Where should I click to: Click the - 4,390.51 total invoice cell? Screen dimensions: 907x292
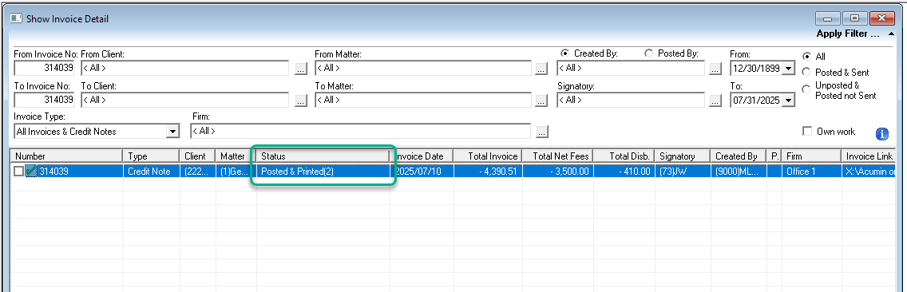(x=488, y=172)
